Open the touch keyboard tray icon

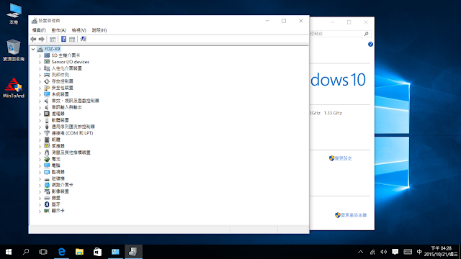click(408, 252)
